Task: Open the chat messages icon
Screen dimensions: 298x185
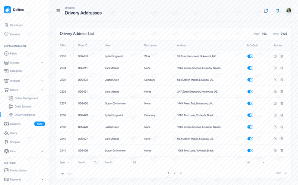Action: (266, 11)
